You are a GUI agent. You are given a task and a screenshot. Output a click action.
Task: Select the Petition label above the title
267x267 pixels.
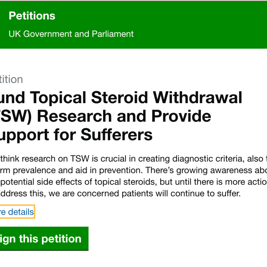click(11, 79)
